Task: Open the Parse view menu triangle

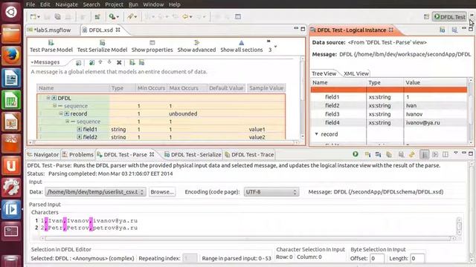Action: [456, 154]
